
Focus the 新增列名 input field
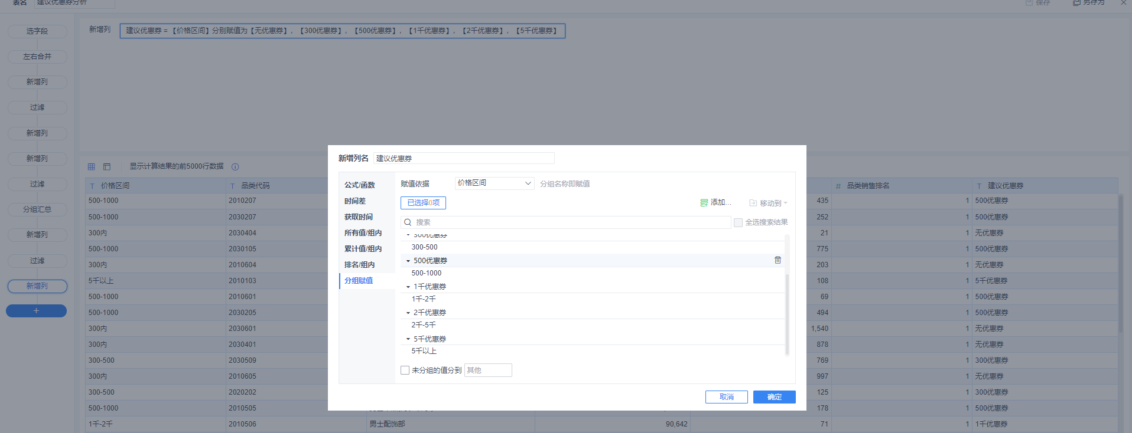coord(464,158)
